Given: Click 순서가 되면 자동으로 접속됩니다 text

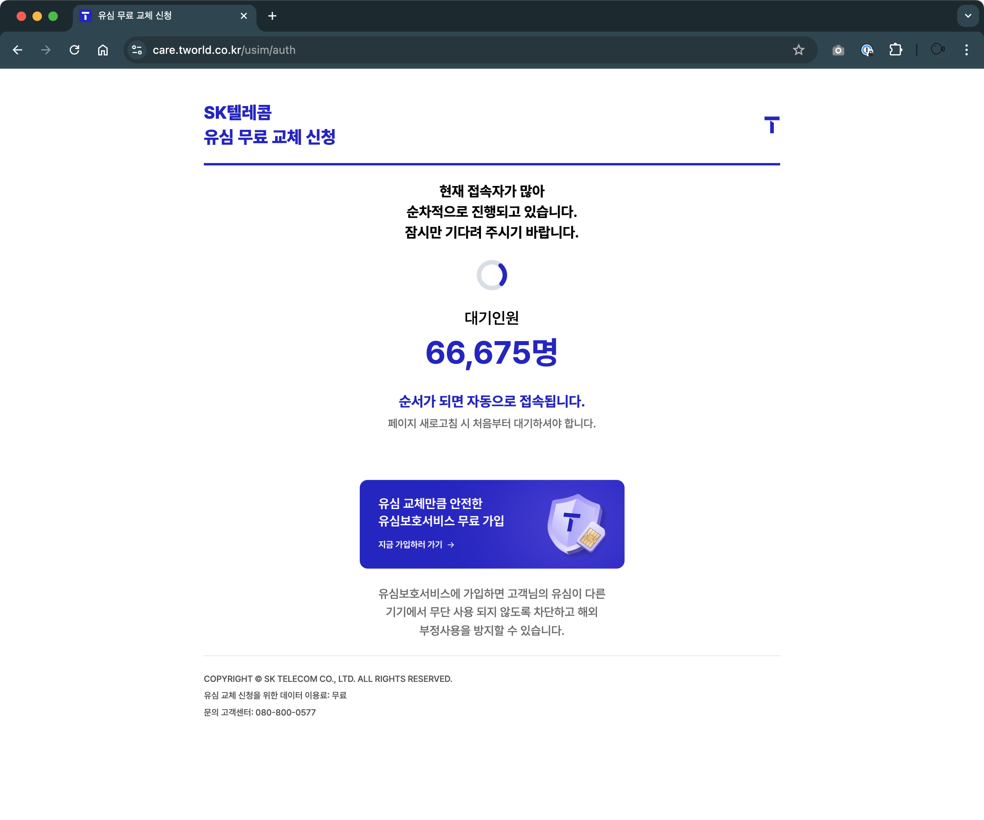Looking at the screenshot, I should pos(492,401).
